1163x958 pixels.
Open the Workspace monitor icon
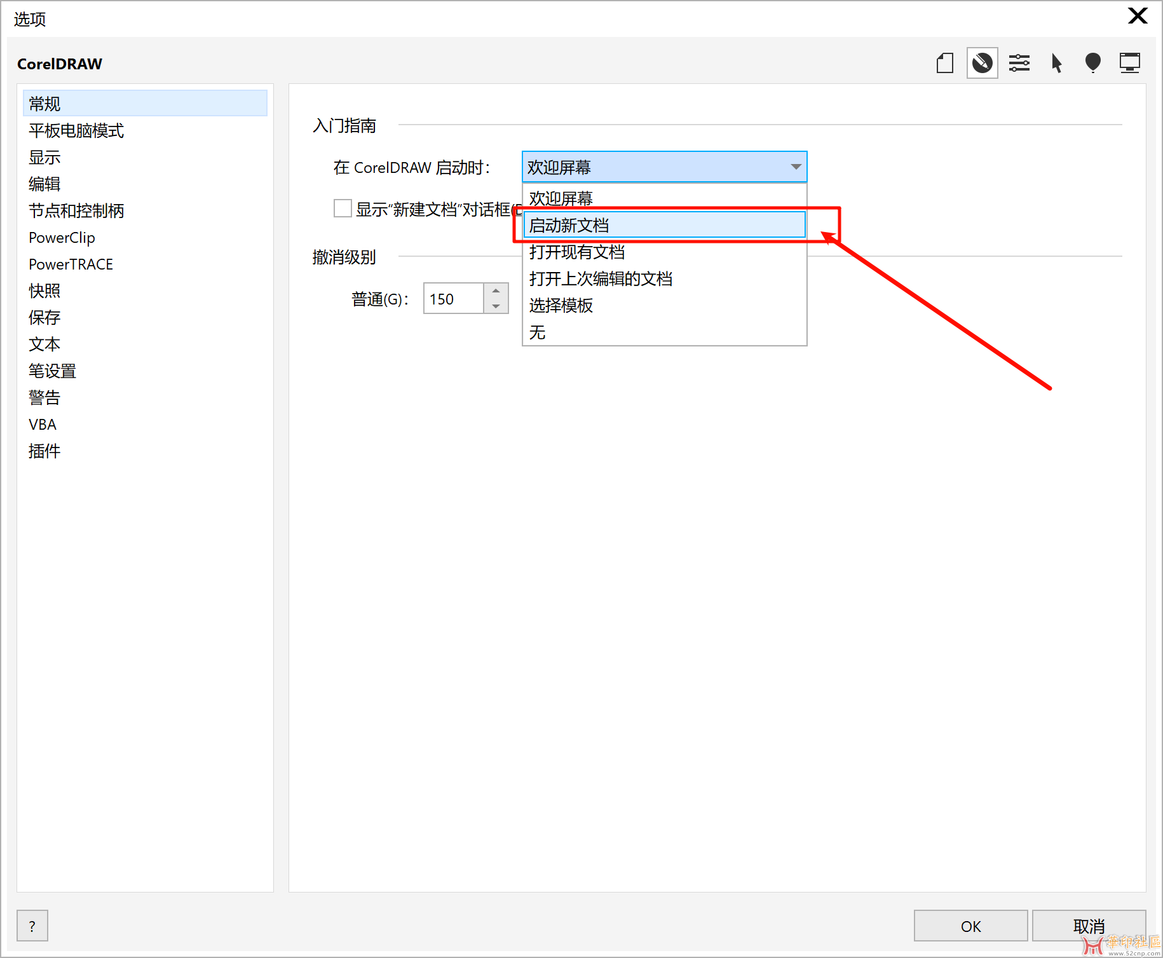(x=1129, y=63)
